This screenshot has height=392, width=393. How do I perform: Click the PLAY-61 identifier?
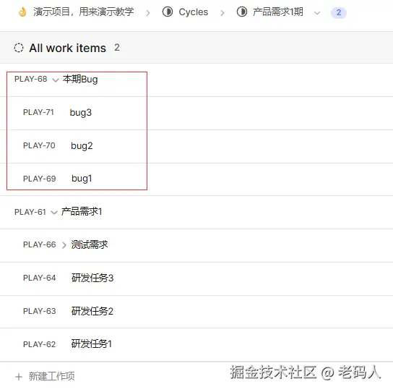point(30,212)
